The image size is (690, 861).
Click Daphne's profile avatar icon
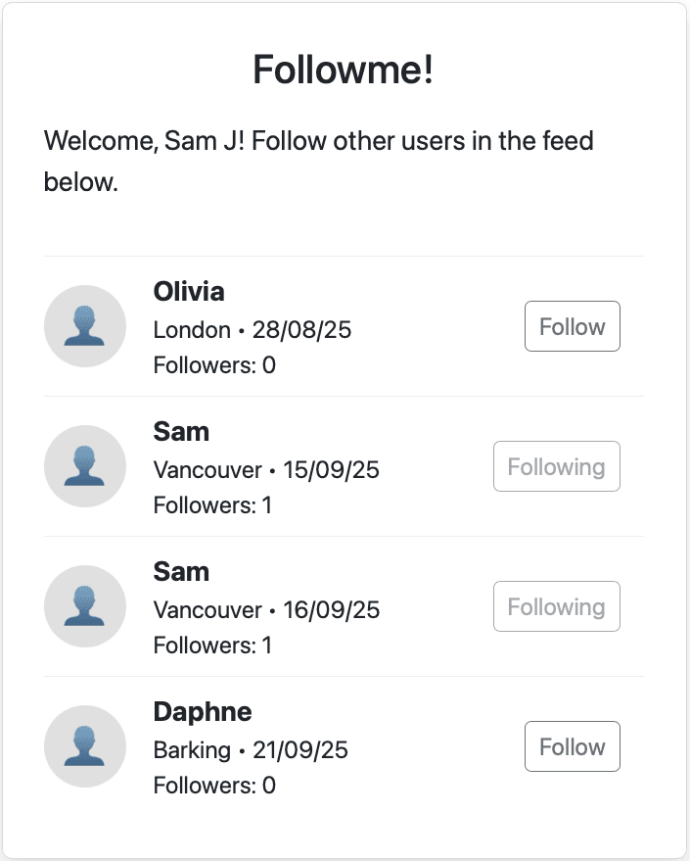coord(85,746)
